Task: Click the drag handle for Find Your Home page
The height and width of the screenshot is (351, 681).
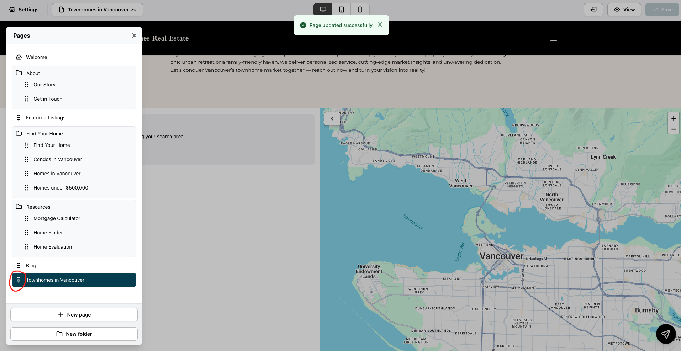Action: 26,145
